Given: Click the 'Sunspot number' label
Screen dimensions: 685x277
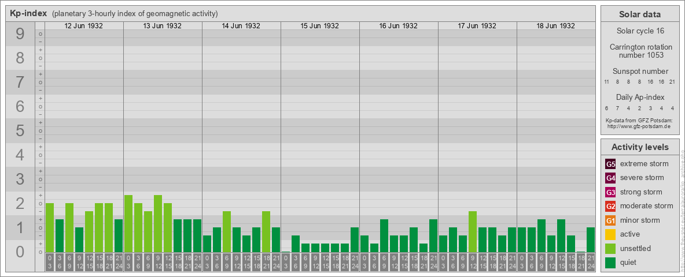Looking at the screenshot, I should point(640,72).
